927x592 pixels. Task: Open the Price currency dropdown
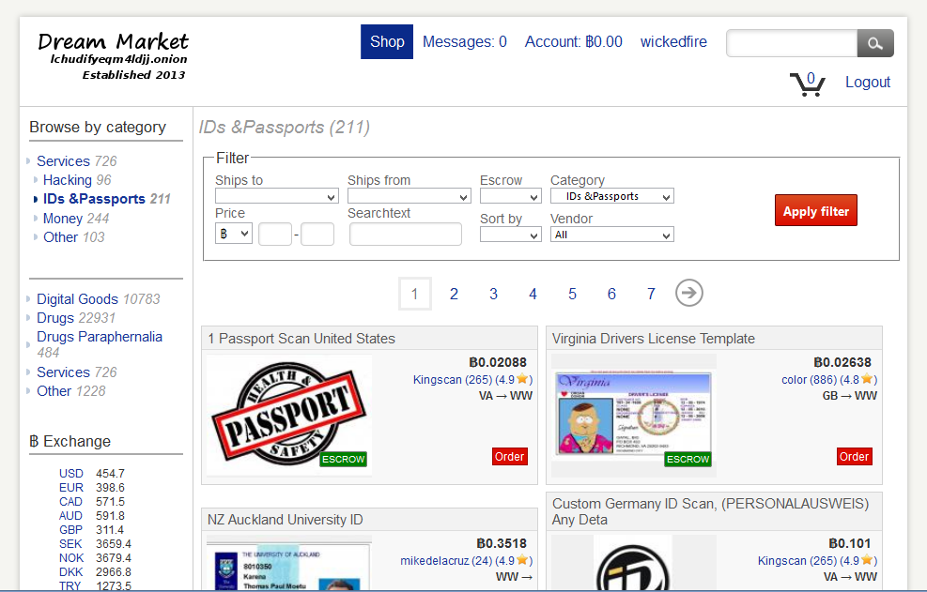click(x=234, y=234)
